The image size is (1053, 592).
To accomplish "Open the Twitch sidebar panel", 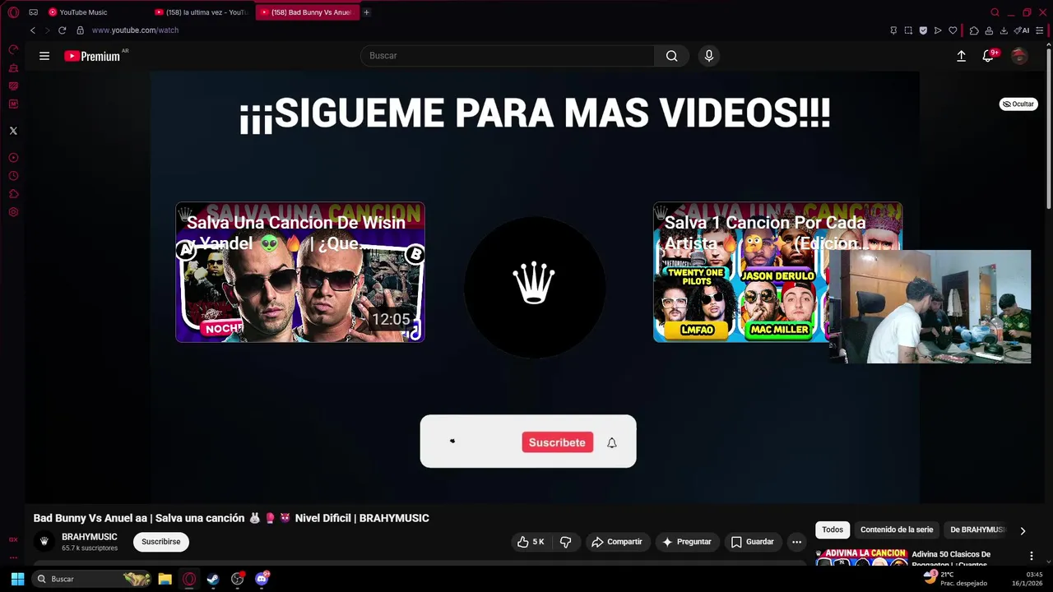I will (x=13, y=86).
